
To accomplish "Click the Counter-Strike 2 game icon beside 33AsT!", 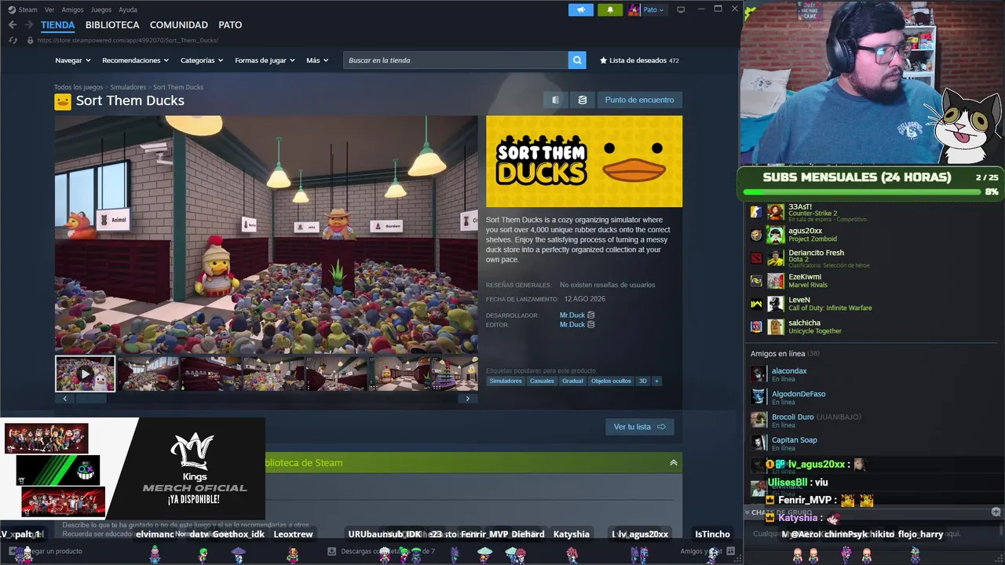I will point(755,212).
